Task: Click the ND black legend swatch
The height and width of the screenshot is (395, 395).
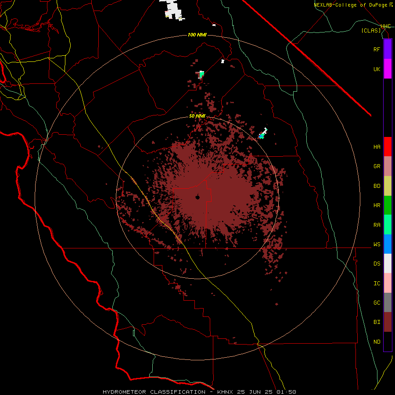Action: click(388, 341)
